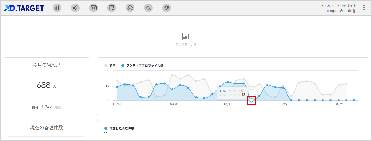Select the gray previous-month point above 10/18
Viewport: 372px width, 141px height.
[x=251, y=88]
